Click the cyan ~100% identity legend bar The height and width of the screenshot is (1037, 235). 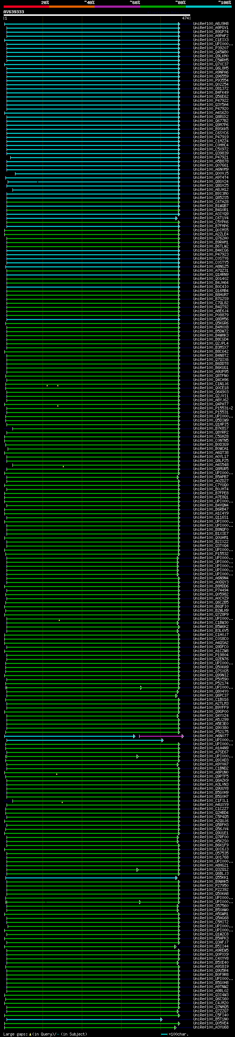pyautogui.click(x=209, y=7)
